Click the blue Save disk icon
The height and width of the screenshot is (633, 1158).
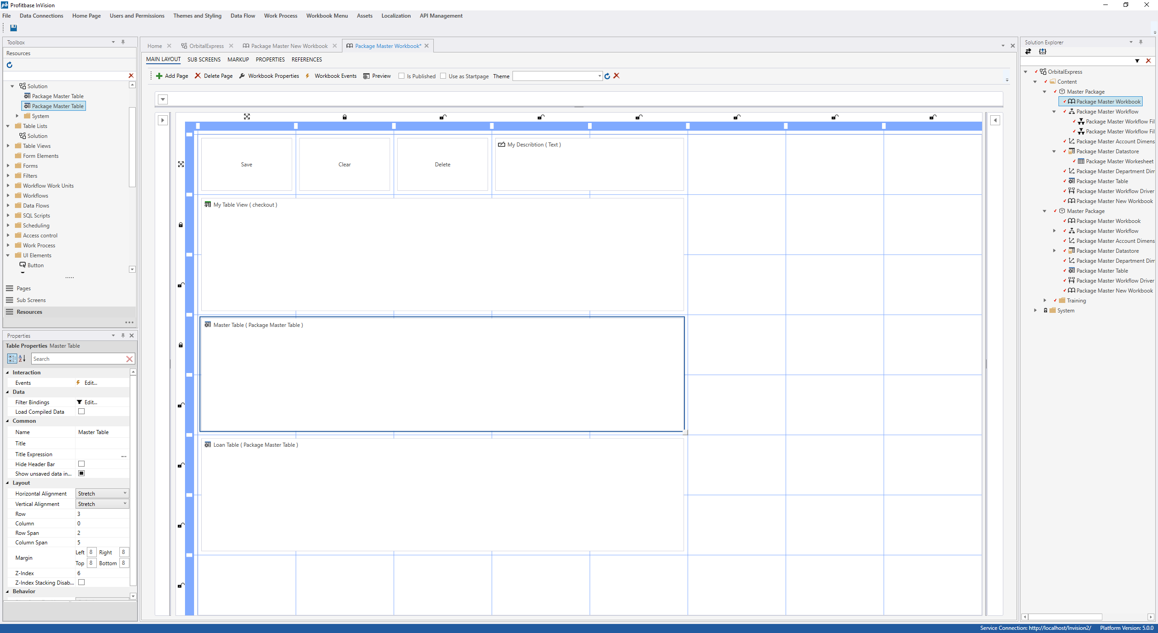pos(14,28)
